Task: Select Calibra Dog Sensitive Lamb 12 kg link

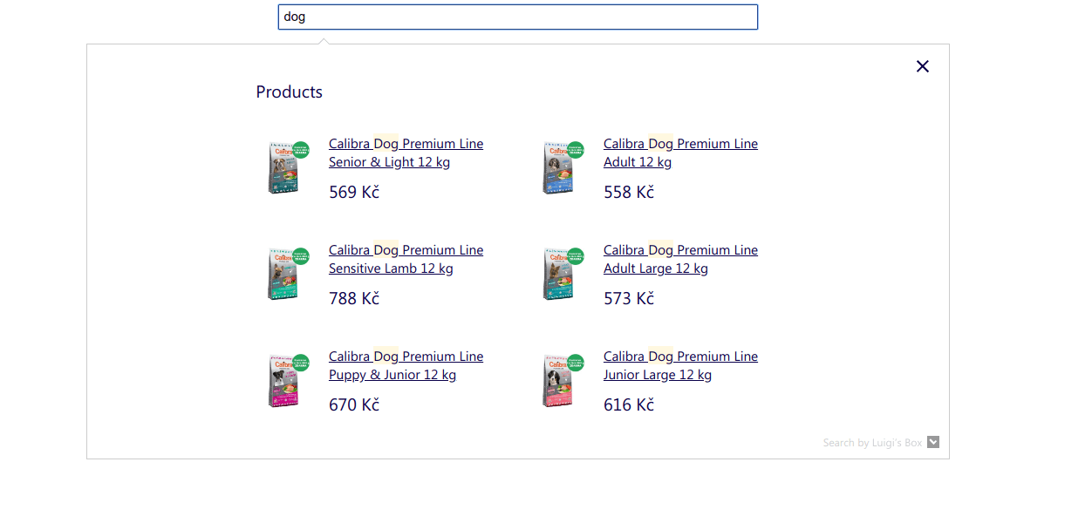Action: (x=406, y=259)
